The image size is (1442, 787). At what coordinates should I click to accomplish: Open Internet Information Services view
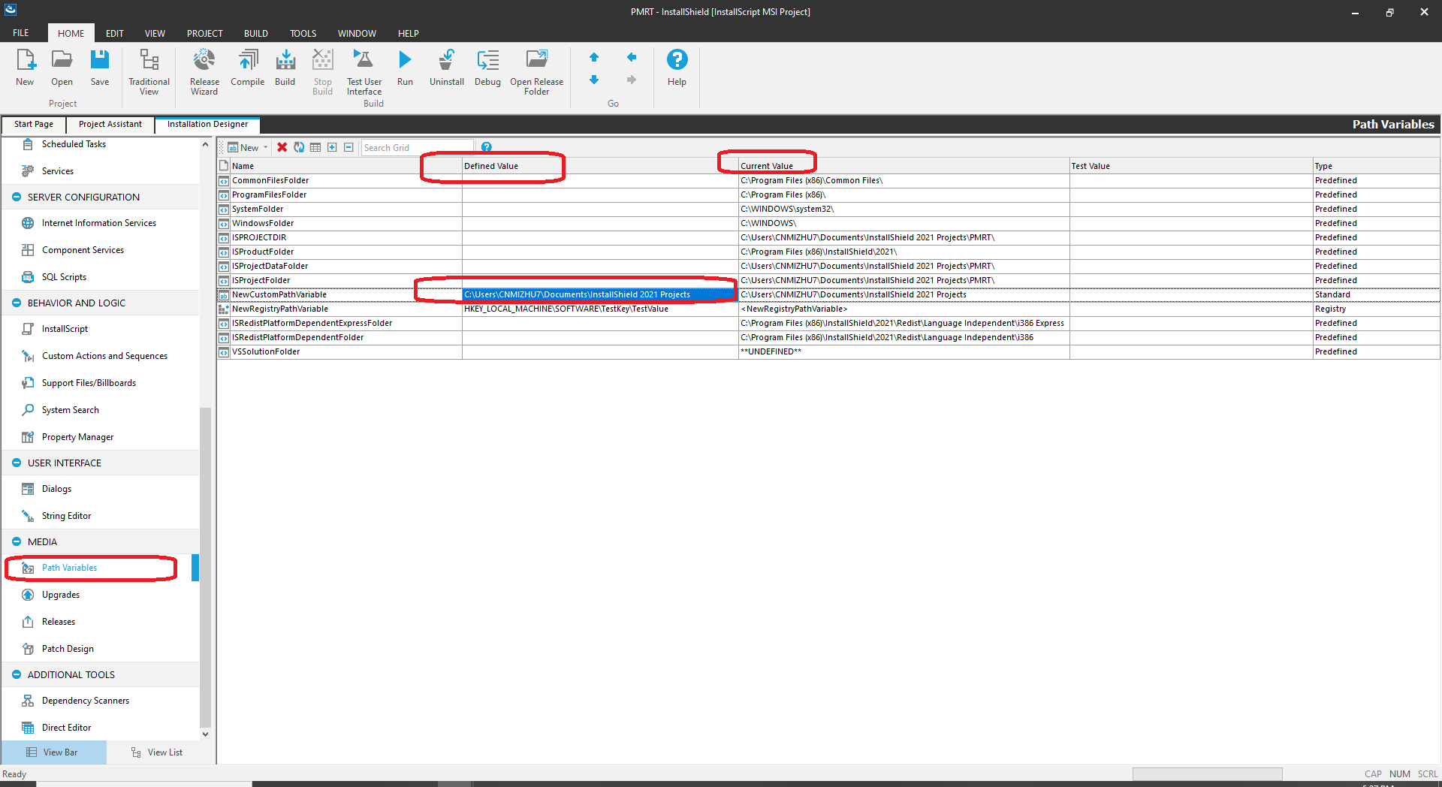98,223
